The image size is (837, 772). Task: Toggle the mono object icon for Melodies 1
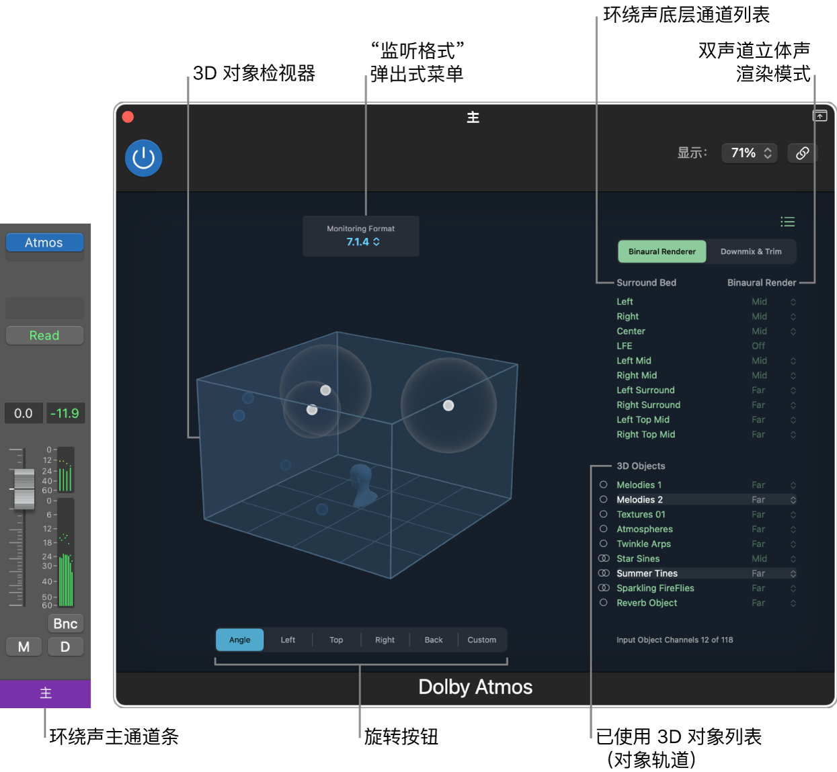(603, 484)
